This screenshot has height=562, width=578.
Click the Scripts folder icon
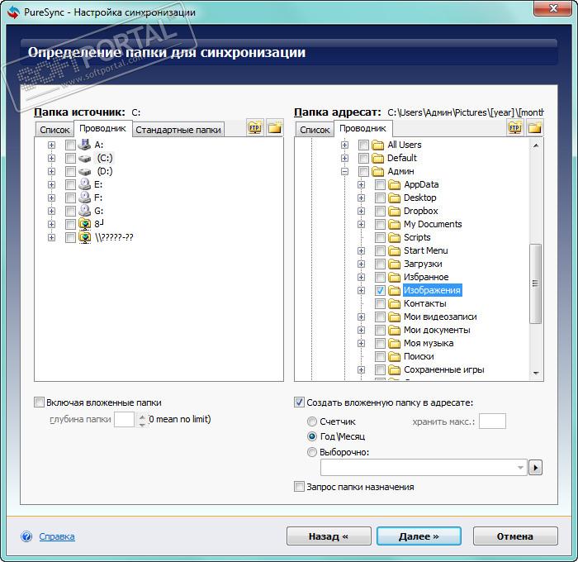click(x=395, y=238)
